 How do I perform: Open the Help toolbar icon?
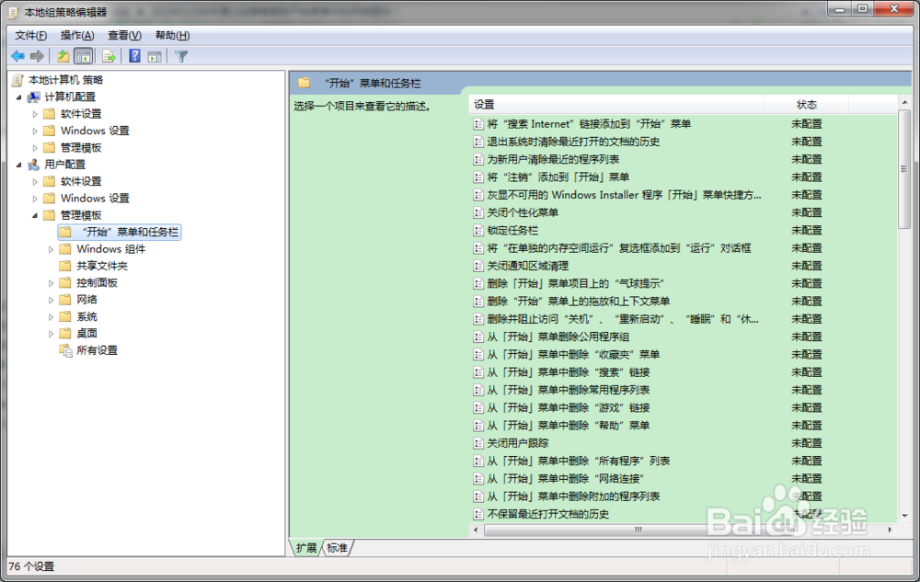pyautogui.click(x=134, y=56)
